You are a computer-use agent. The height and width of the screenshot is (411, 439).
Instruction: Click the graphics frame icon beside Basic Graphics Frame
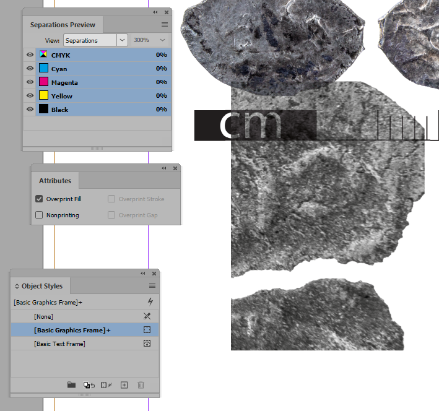(147, 330)
